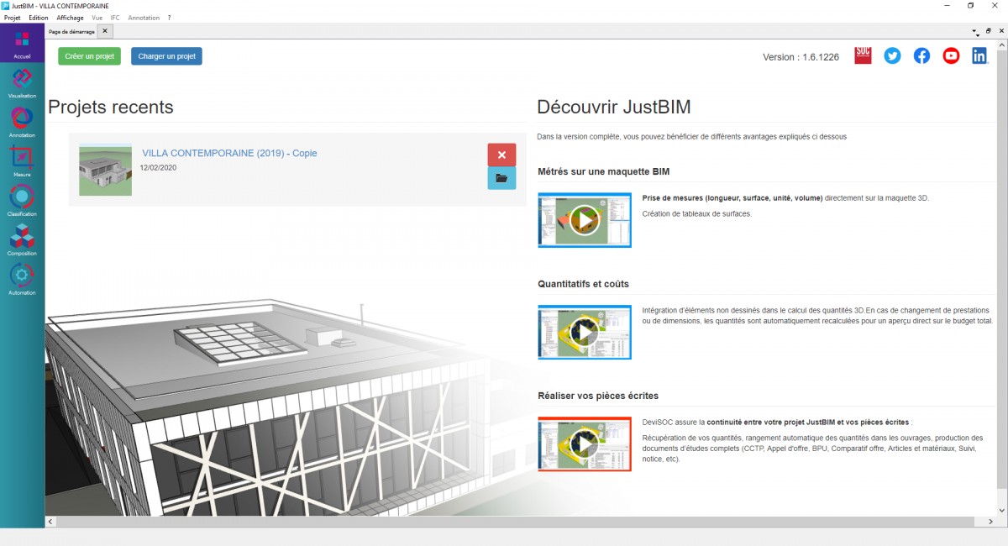This screenshot has height=546, width=1008.
Task: Open the Accueil home section
Action: click(x=22, y=43)
